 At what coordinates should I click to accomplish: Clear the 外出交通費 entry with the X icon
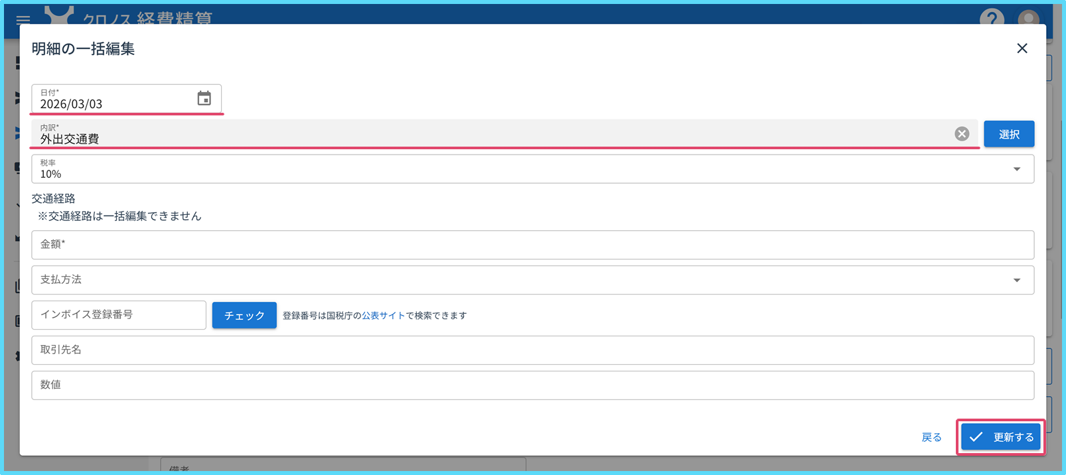tap(962, 134)
